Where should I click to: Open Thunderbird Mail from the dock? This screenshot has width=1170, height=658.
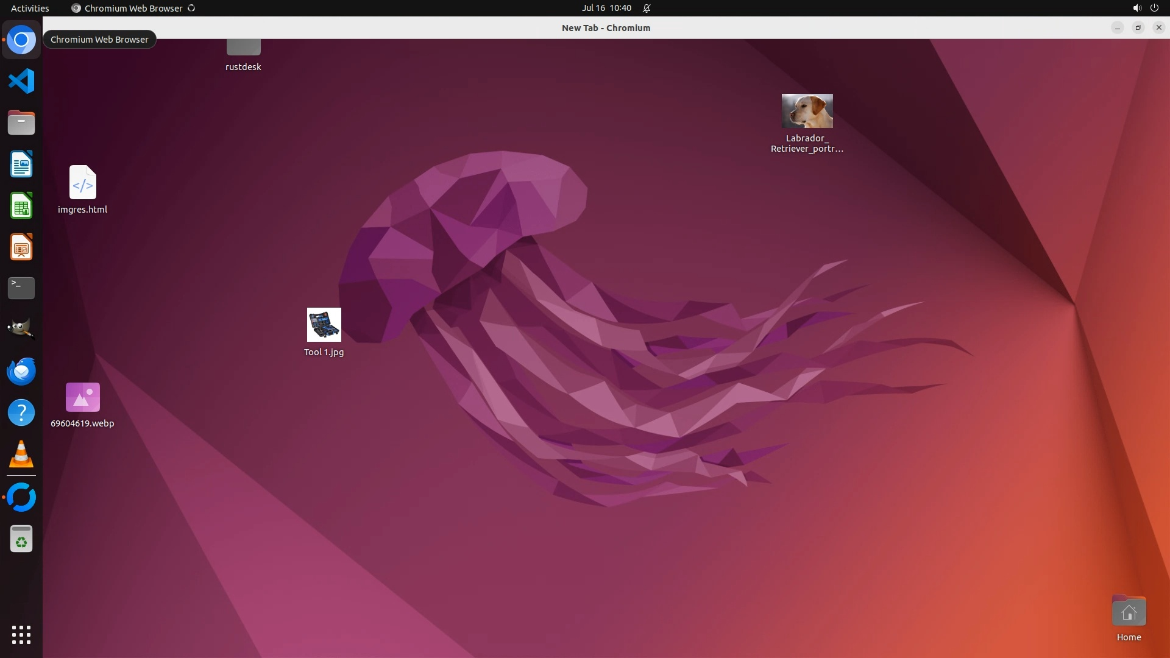(21, 371)
